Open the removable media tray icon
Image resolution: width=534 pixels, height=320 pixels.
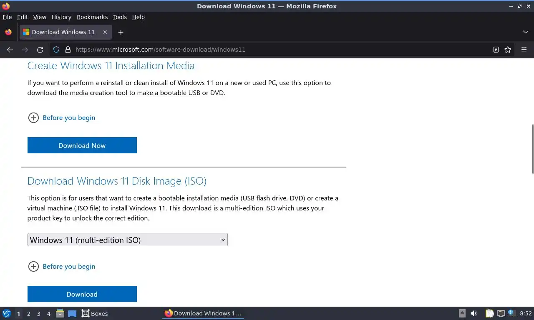(462, 313)
